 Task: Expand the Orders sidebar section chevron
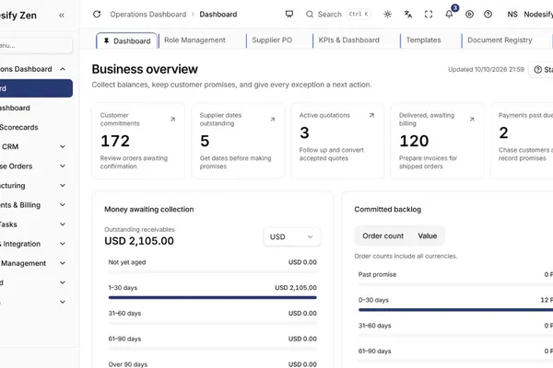[x=63, y=166]
